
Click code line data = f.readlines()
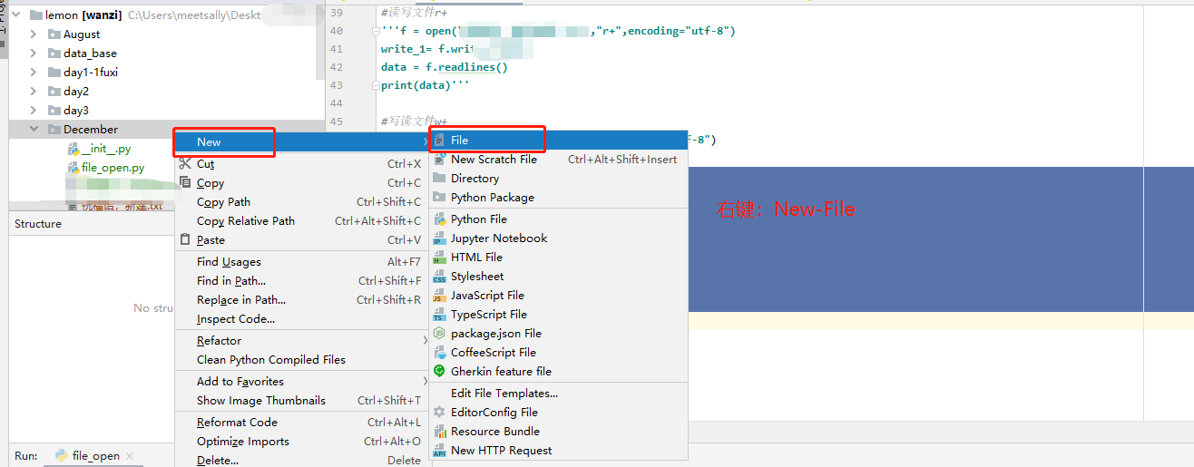point(445,67)
